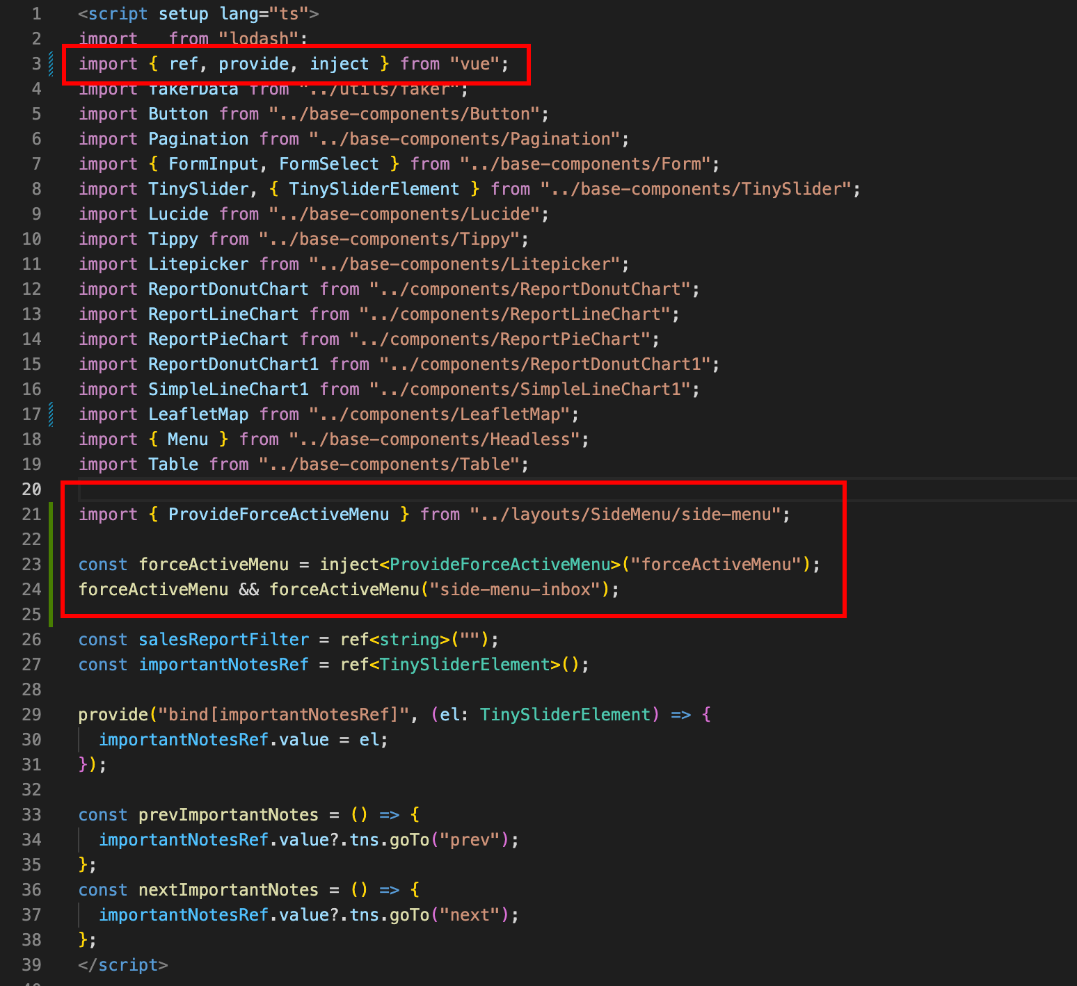Click the inject identifier in the vue import

tap(339, 64)
